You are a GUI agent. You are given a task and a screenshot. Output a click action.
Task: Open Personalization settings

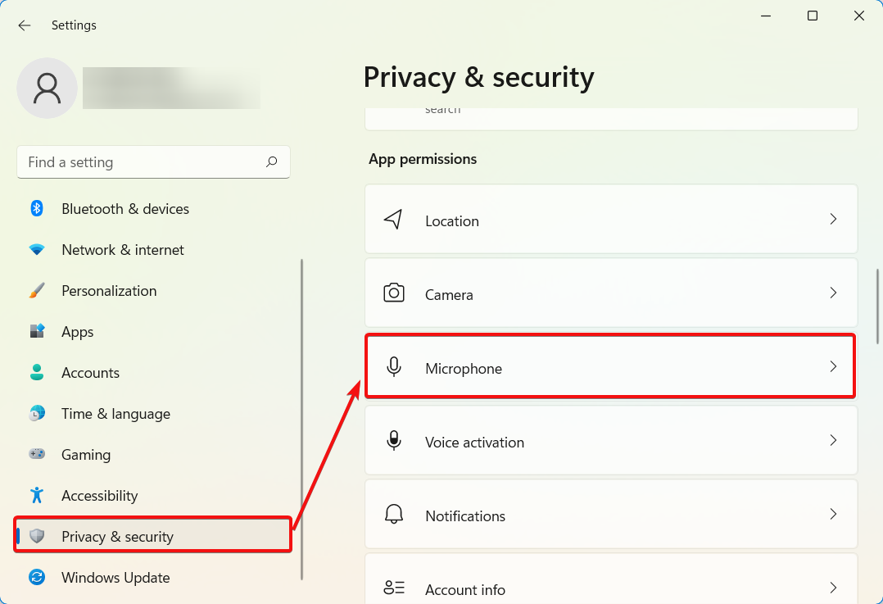153,291
